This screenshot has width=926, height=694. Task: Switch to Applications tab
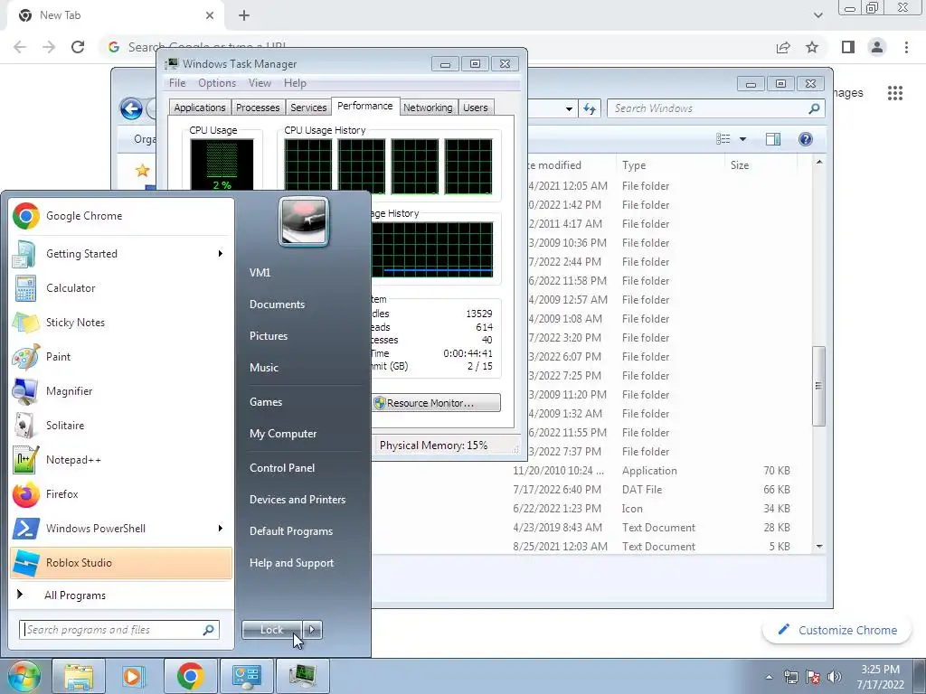pyautogui.click(x=200, y=108)
